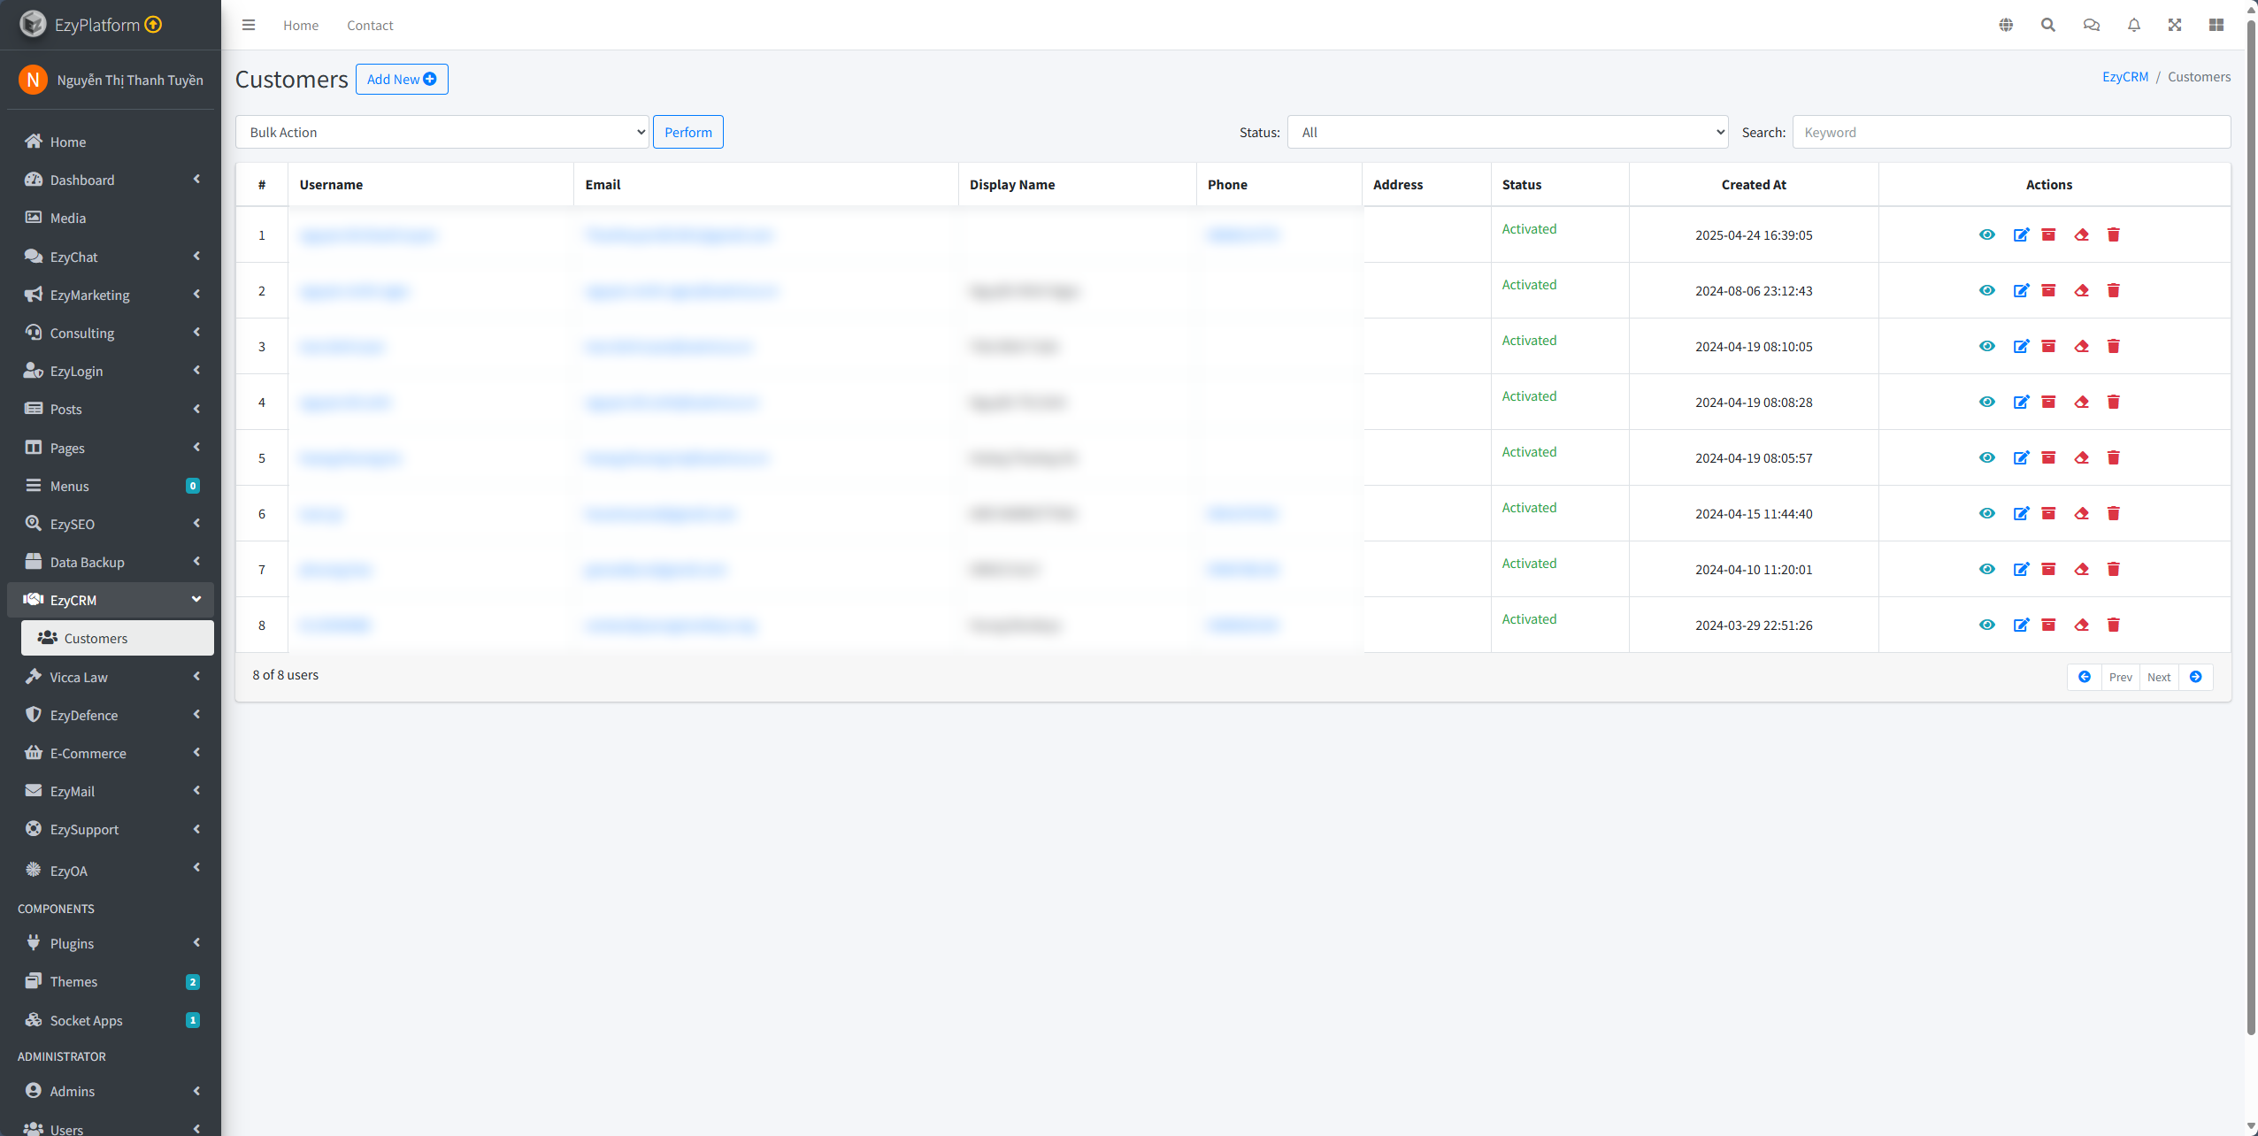The image size is (2258, 1136).
Task: Open the chat messages icon in header
Action: click(x=2091, y=25)
